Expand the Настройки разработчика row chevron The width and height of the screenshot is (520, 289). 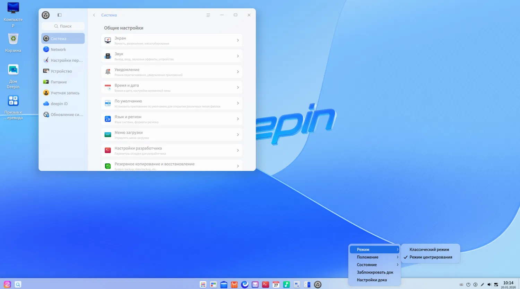pyautogui.click(x=238, y=151)
